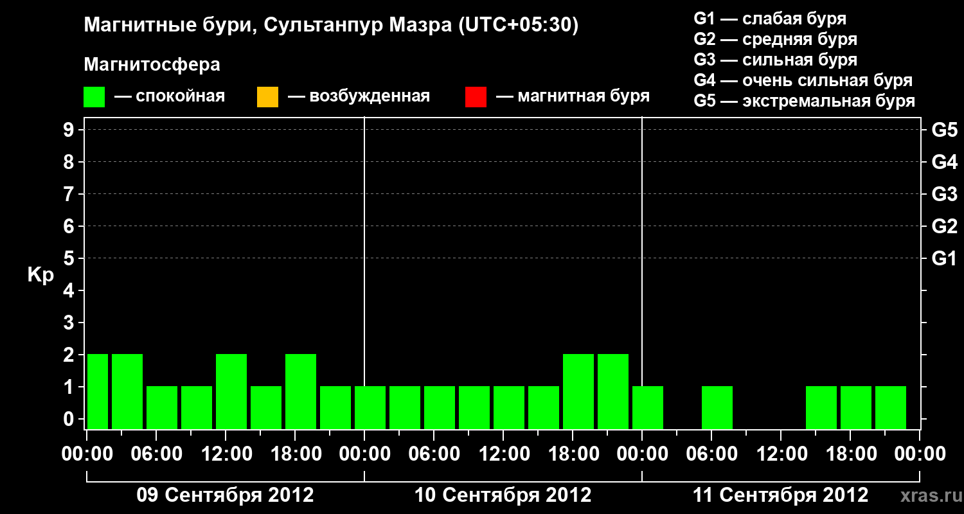The width and height of the screenshot is (964, 514).
Task: Click the 00:00 label starting 10 September
Action: [364, 454]
